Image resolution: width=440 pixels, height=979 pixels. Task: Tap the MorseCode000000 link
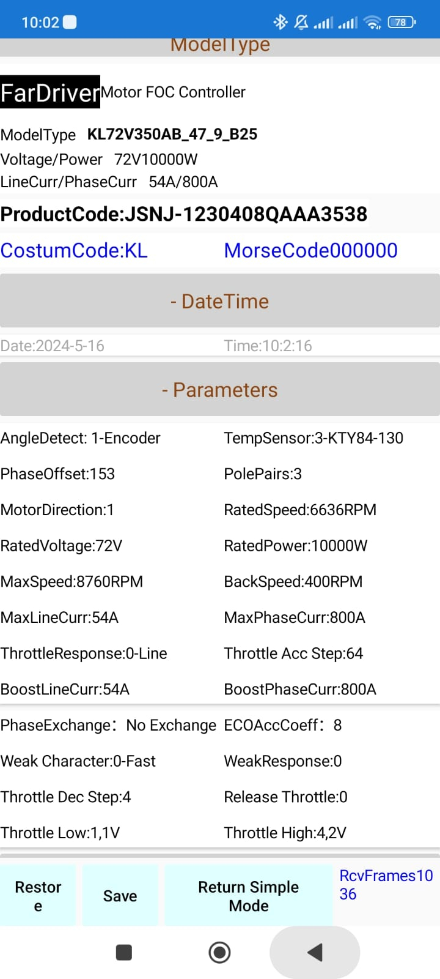310,250
